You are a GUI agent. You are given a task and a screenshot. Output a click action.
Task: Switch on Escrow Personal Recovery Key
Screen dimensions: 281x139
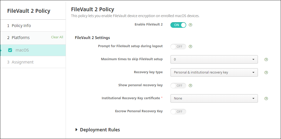pyautogui.click(x=178, y=111)
